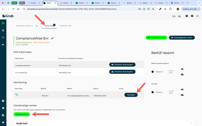Go to home icon in sidebar
Image resolution: width=202 pixels, height=126 pixels.
coord(3,122)
